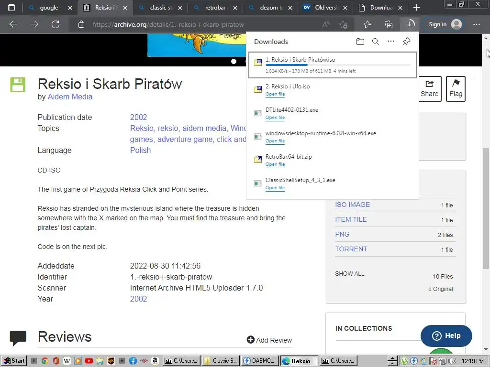Toggle the Downloads toolbar button

point(410,24)
